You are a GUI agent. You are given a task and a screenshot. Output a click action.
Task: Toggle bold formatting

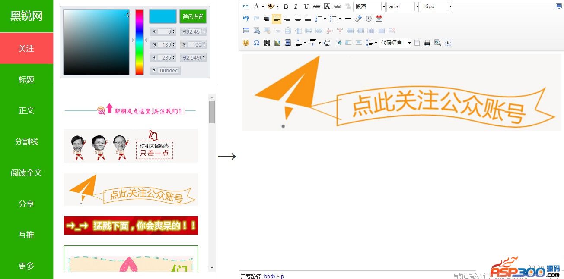coord(286,6)
